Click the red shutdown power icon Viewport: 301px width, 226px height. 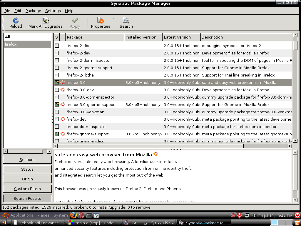click(297, 215)
